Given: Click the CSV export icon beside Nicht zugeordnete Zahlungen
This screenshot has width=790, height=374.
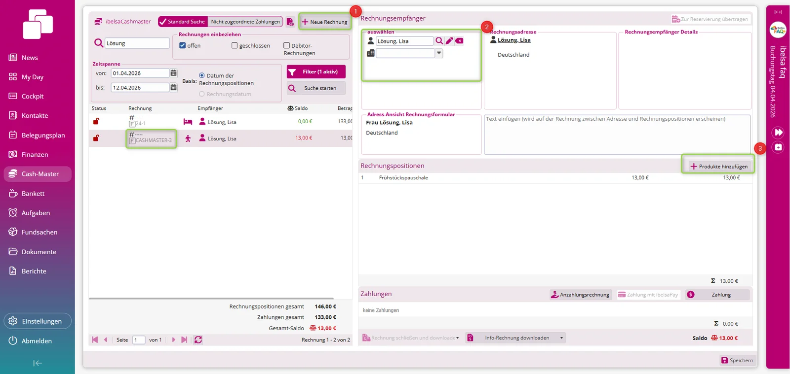Looking at the screenshot, I should pos(290,22).
